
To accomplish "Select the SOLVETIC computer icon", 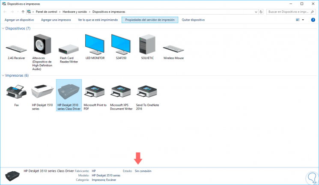I will click(147, 45).
